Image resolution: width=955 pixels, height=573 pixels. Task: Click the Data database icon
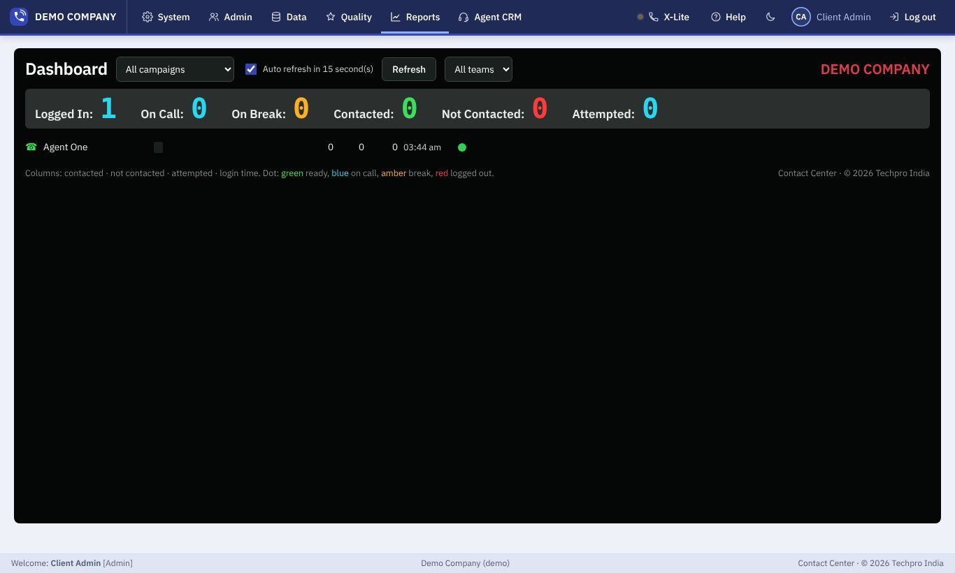[276, 17]
